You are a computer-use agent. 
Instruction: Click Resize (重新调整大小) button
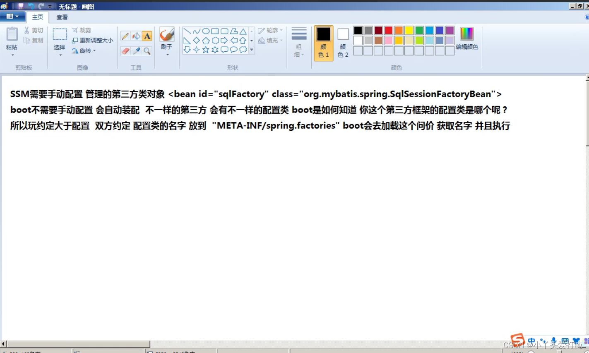pos(92,40)
